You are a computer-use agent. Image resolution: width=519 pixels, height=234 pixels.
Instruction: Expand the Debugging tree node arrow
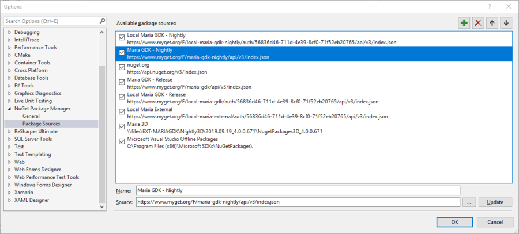(9, 32)
